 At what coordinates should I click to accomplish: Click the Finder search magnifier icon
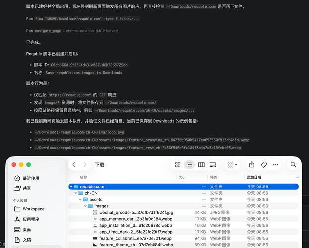pos(293,164)
